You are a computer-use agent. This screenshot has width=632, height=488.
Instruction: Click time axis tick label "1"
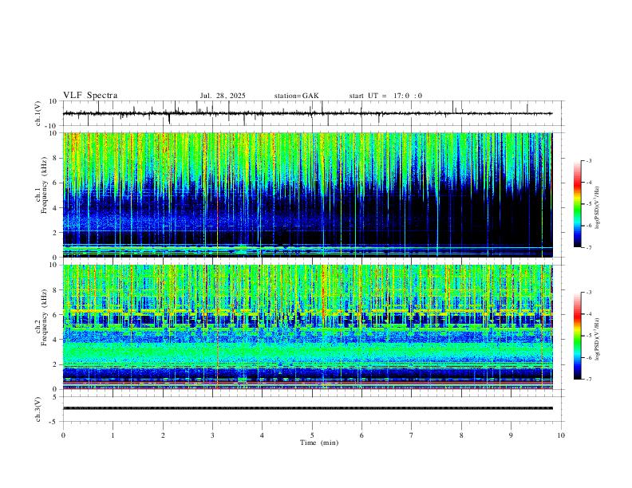tap(113, 435)
